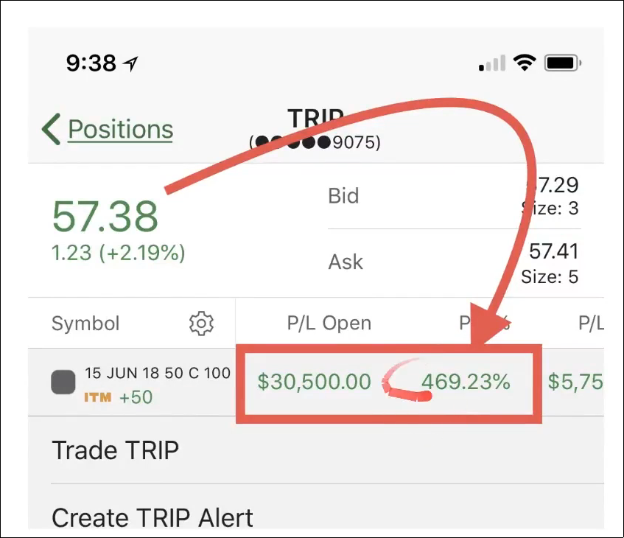Image resolution: width=624 pixels, height=538 pixels.
Task: Tap the Ask price 57.41
Action: click(553, 251)
